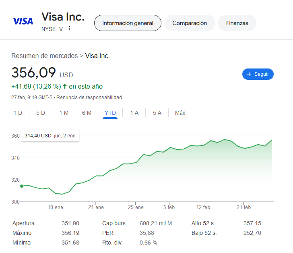Select the YTD chart range

coord(110,113)
